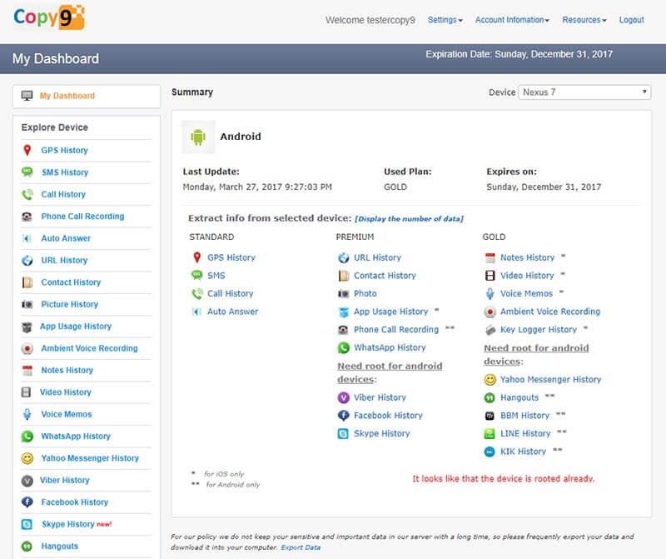Screen dimensions: 666x559
Task: Click the App Usage History icon in Premium column
Action: [x=344, y=312]
